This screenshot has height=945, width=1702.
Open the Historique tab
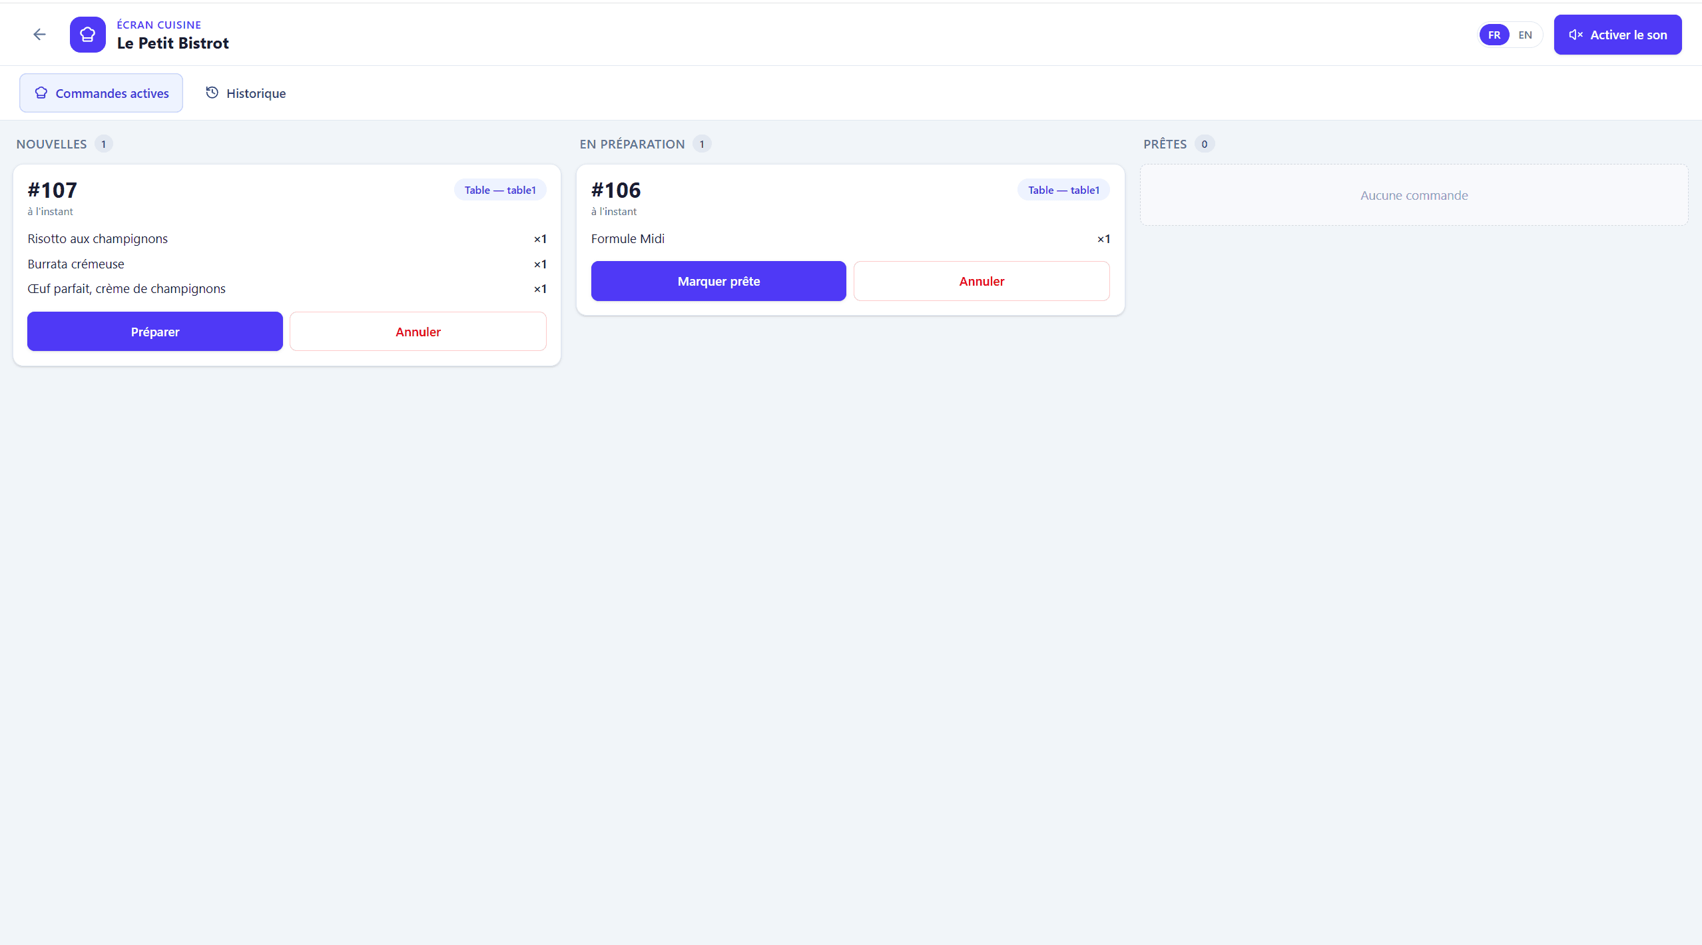coord(246,93)
